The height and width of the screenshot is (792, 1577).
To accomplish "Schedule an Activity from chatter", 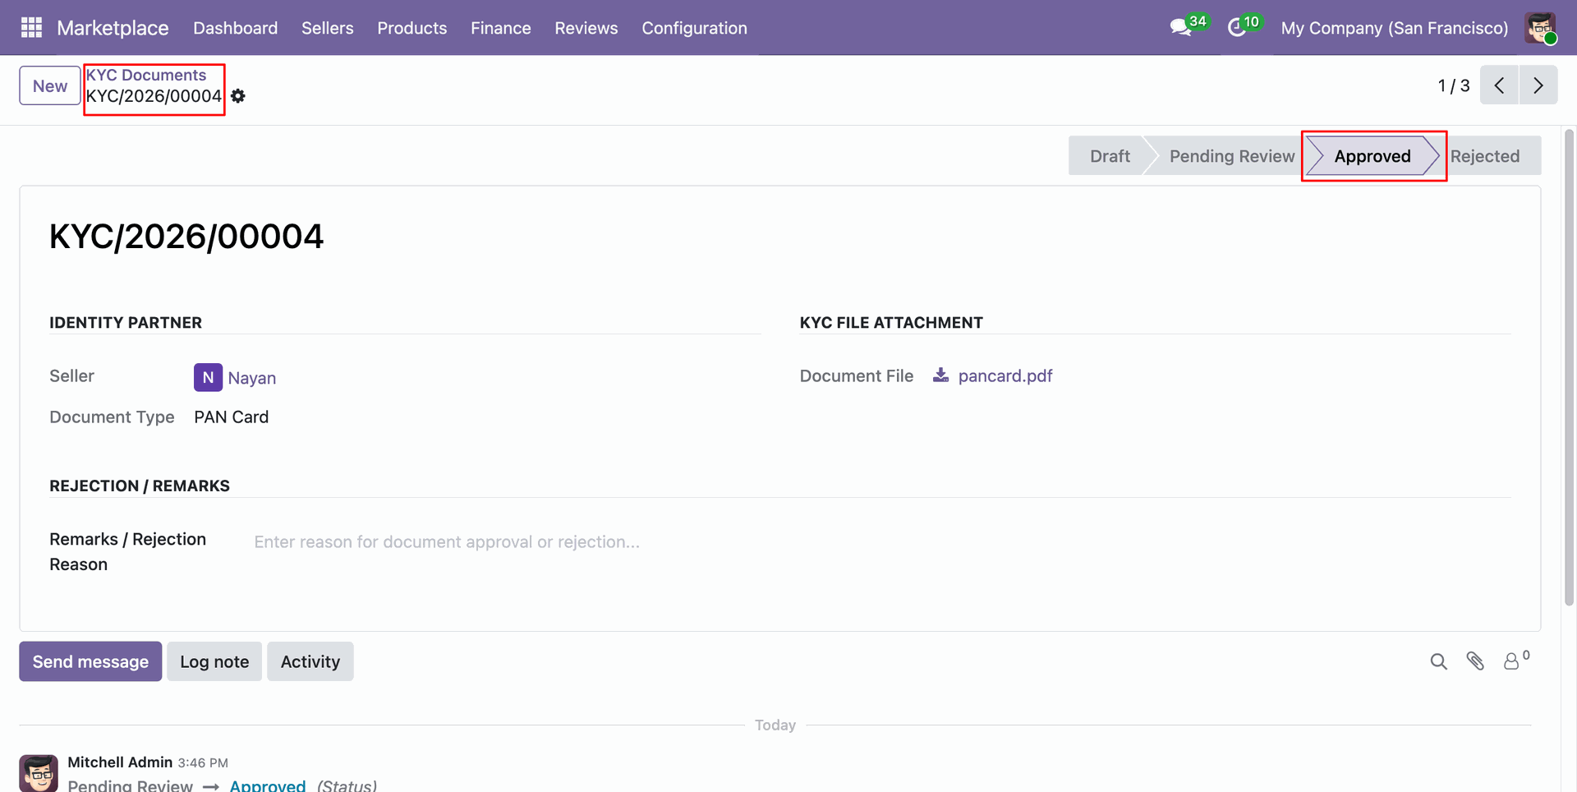I will pos(310,661).
